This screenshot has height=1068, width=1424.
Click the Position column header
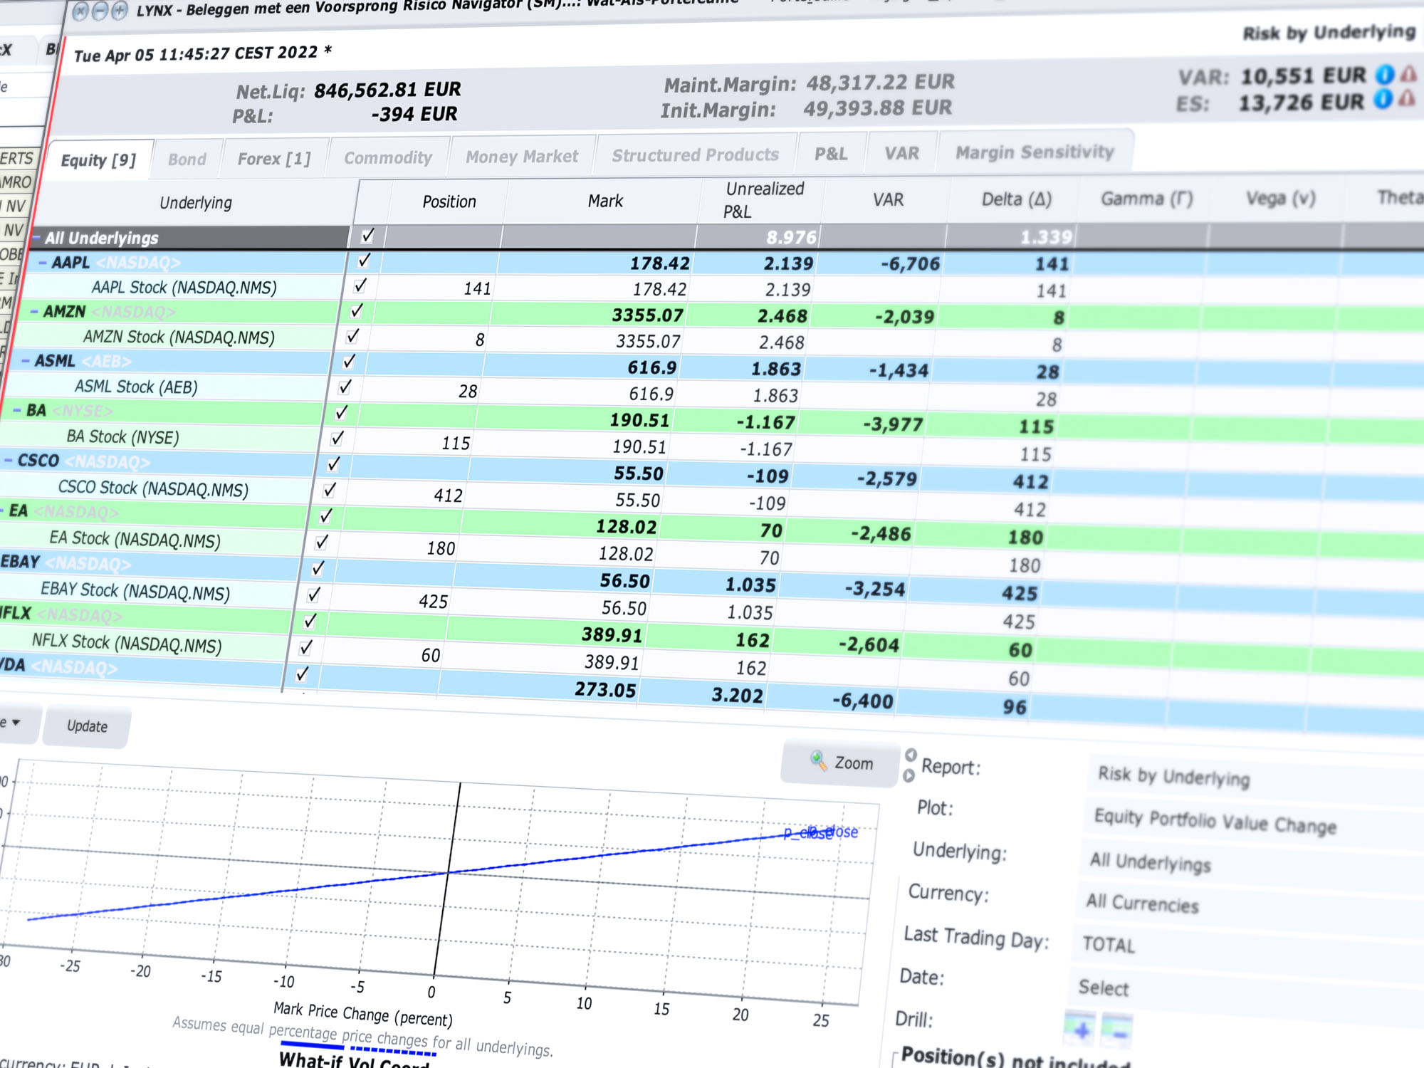pyautogui.click(x=449, y=201)
